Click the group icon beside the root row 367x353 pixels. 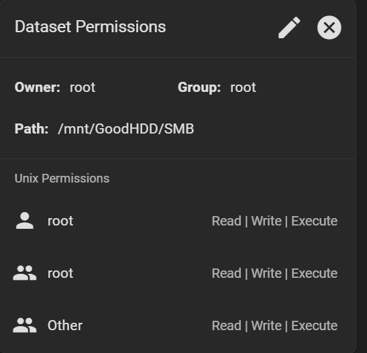pos(25,273)
